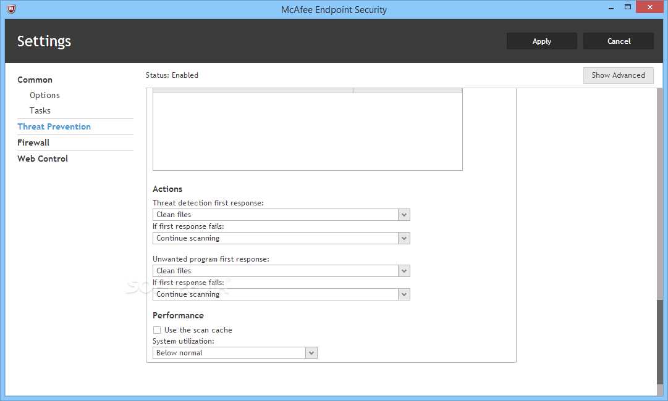Apply the settings changes
The height and width of the screenshot is (401, 668).
pos(541,41)
